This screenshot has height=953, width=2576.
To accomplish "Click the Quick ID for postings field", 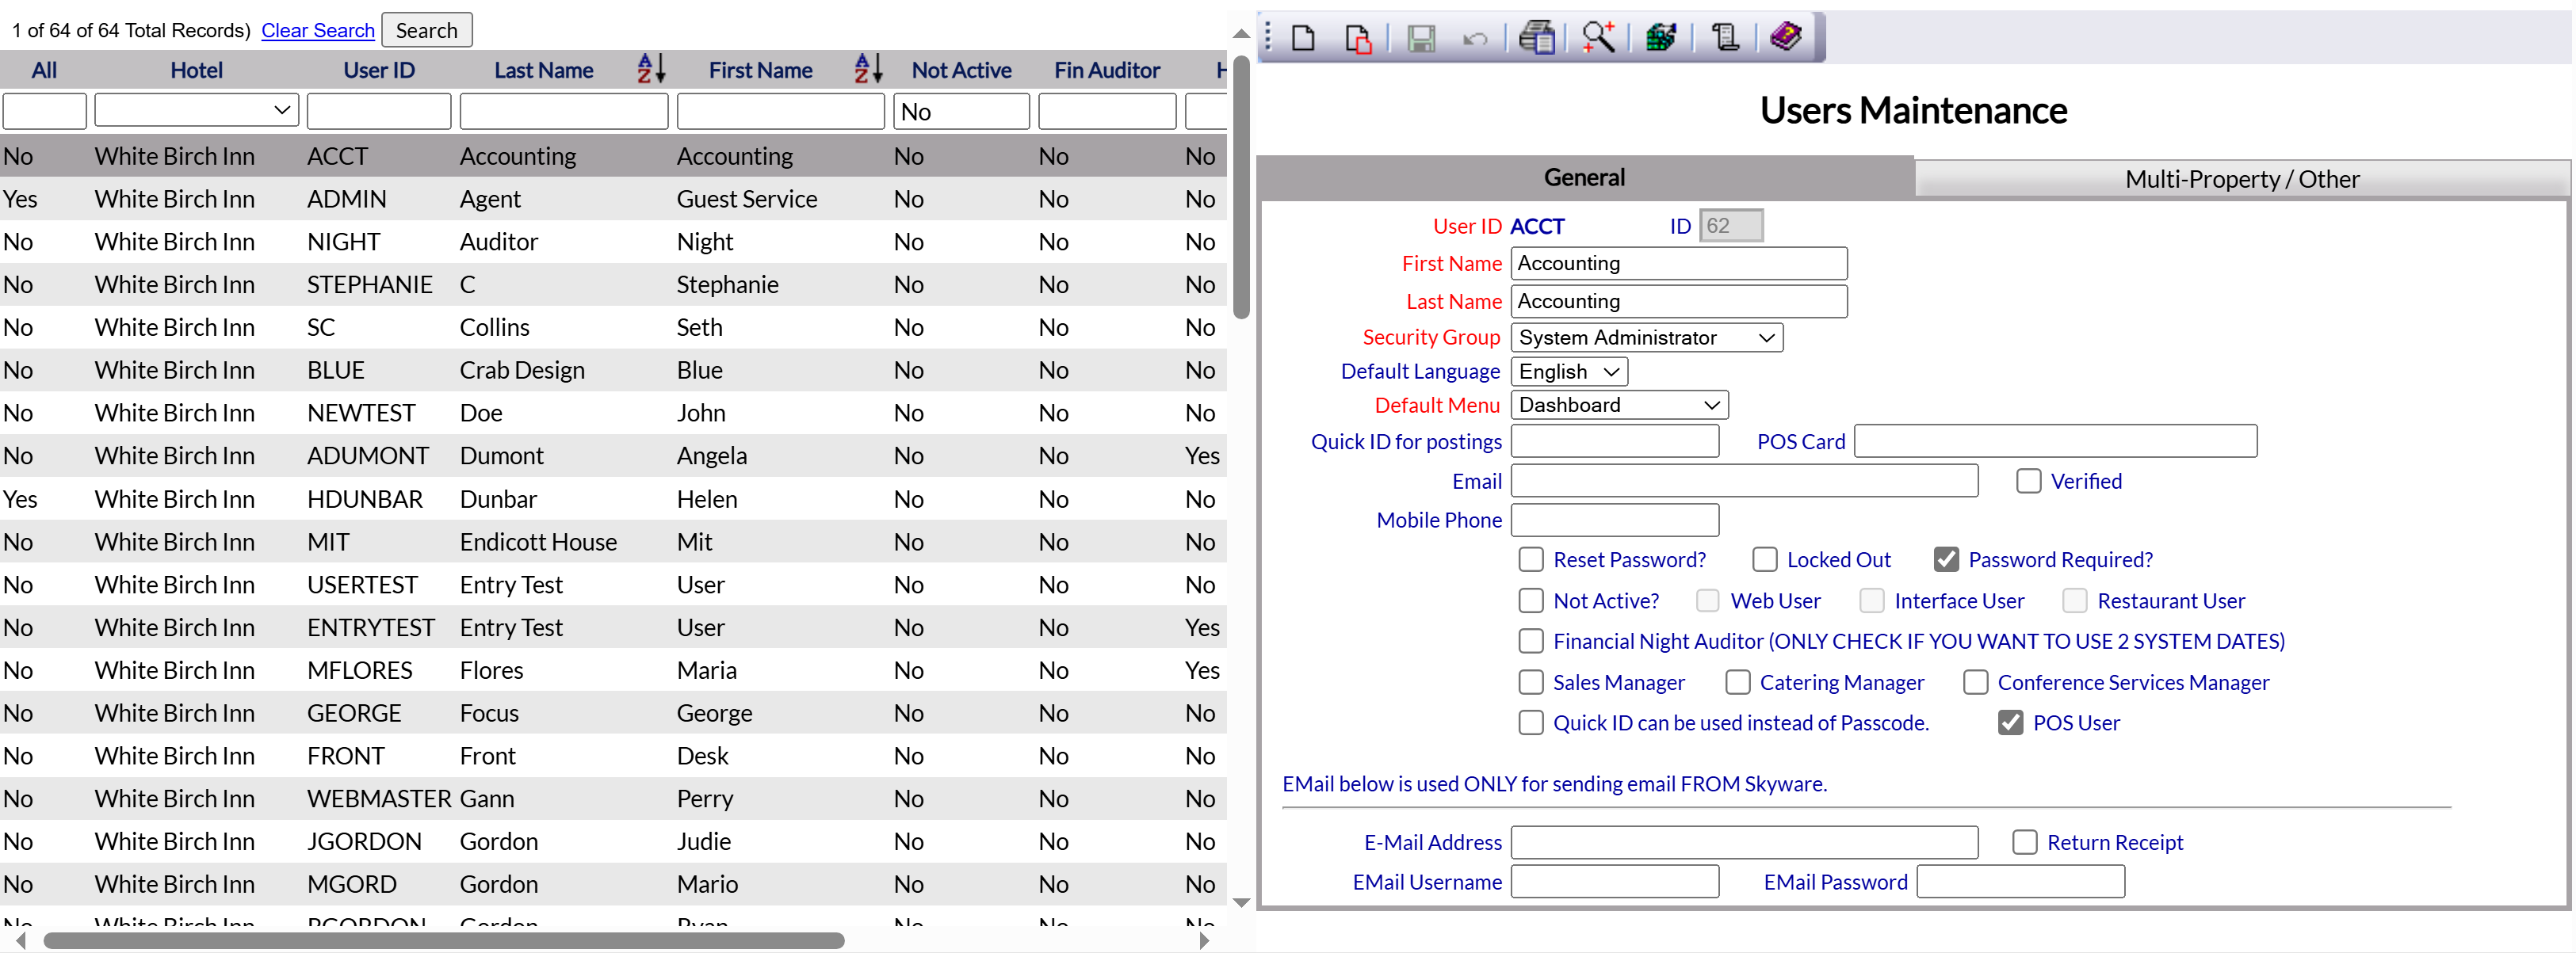I will point(1615,440).
